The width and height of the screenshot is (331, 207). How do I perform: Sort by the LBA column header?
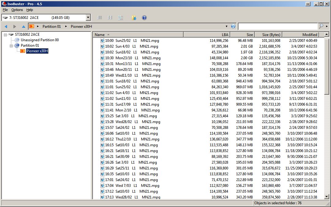207,35
